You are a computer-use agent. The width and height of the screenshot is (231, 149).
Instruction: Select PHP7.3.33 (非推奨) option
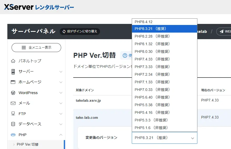(x=164, y=67)
